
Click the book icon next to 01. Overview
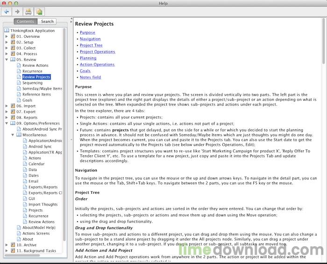[13, 36]
